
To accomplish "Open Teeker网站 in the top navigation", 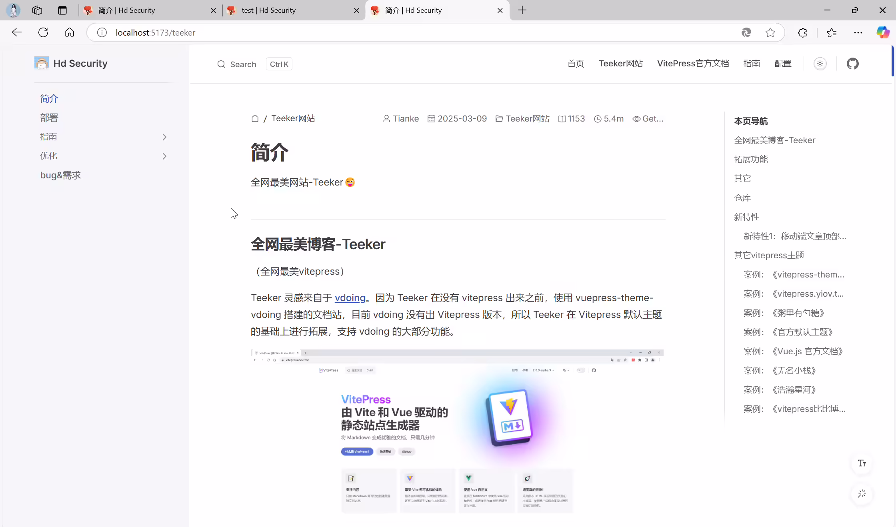I will point(621,64).
